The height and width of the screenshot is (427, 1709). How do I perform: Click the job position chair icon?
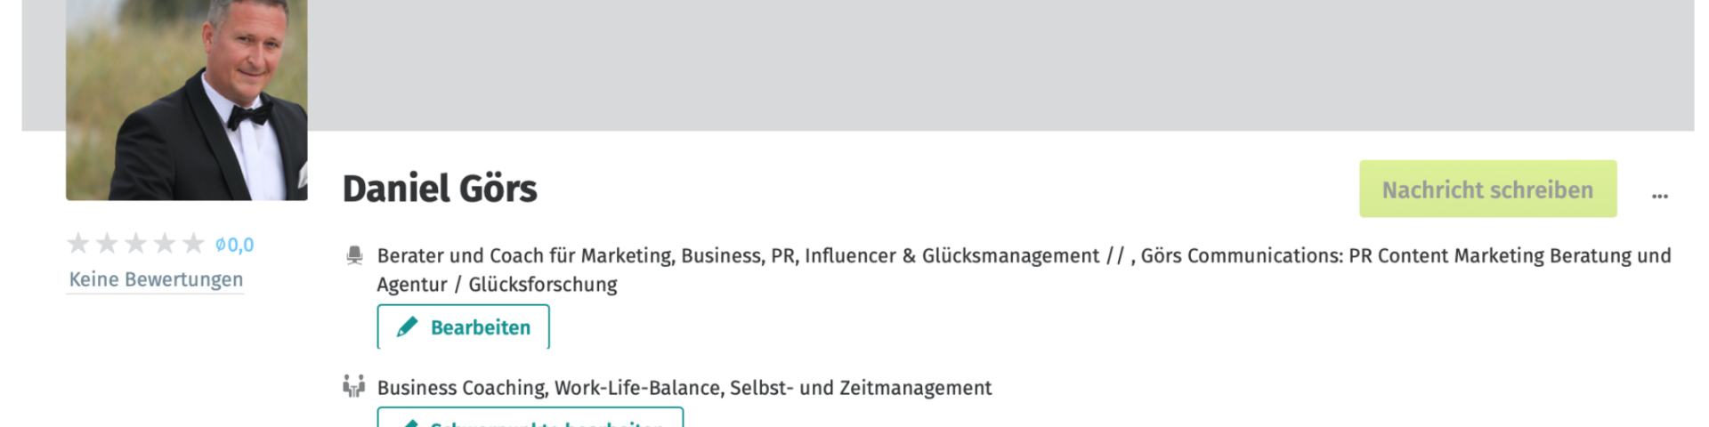pos(354,256)
